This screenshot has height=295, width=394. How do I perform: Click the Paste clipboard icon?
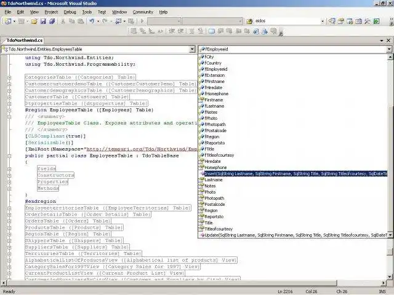tap(81, 22)
